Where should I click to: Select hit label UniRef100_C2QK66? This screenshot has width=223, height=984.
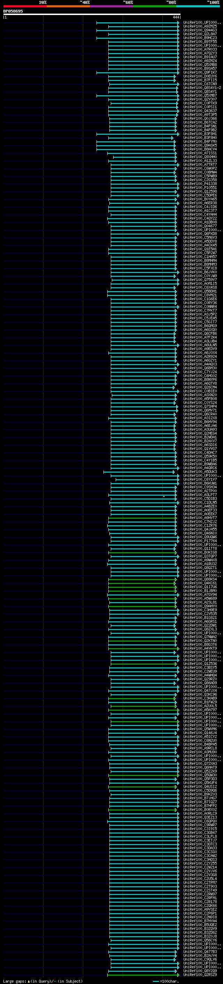tap(200, 906)
